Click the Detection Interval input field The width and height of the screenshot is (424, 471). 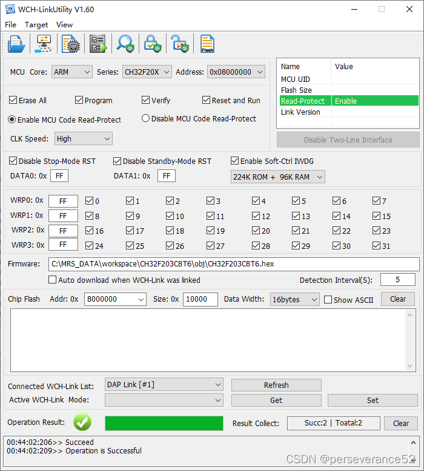click(397, 280)
